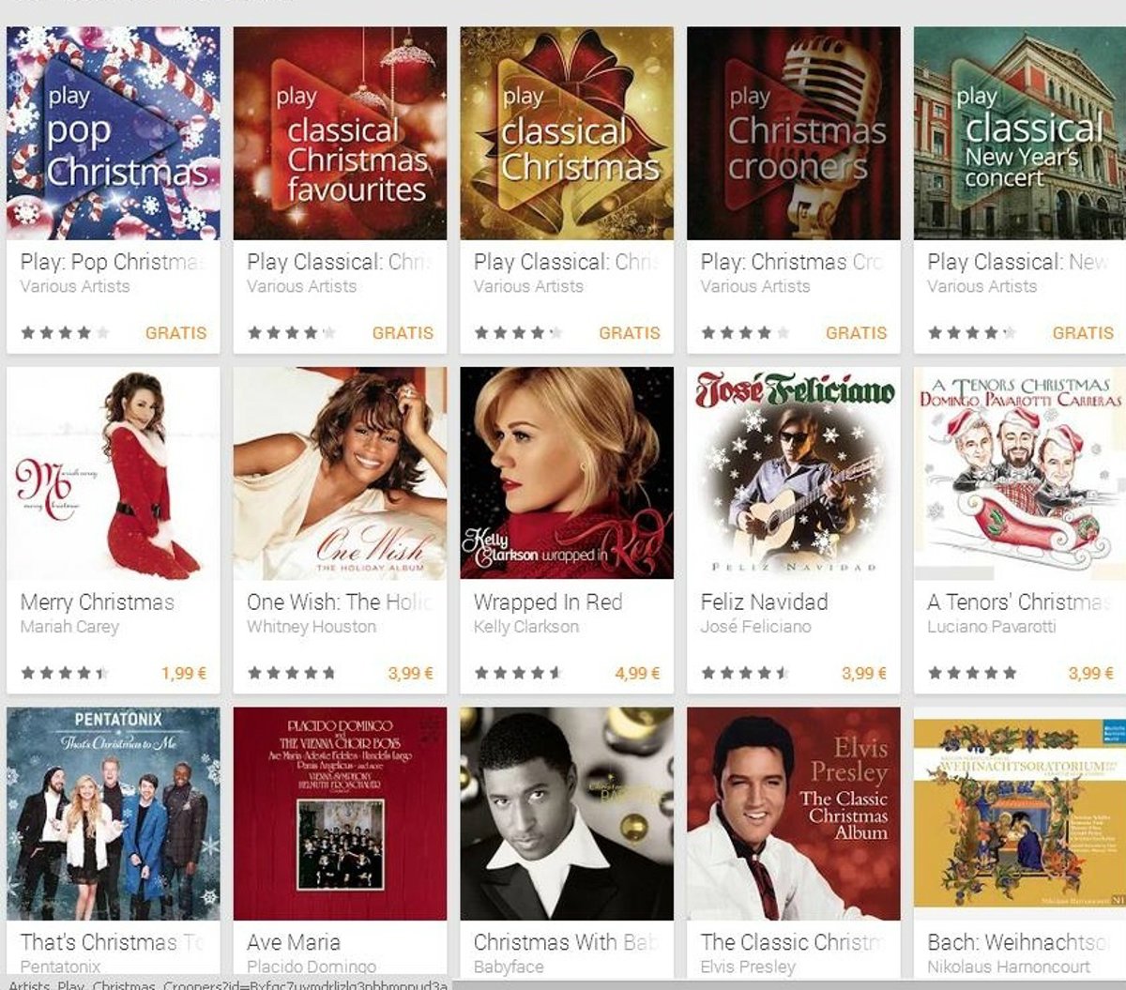The height and width of the screenshot is (990, 1126).
Task: Buy Wrapped In Red for 4,99 €
Action: (x=637, y=673)
